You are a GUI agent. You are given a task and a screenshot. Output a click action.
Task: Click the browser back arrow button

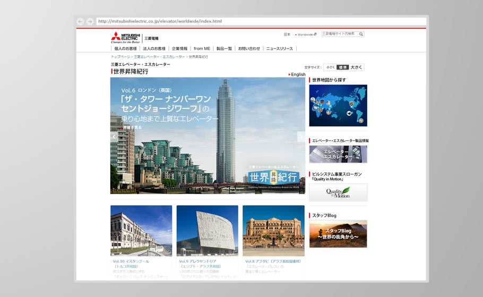(x=80, y=21)
